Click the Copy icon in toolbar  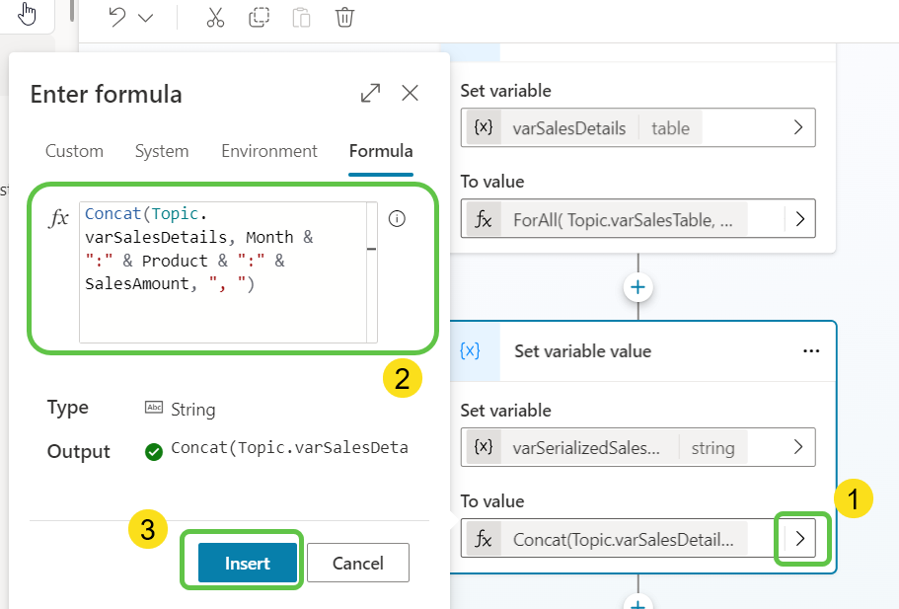click(x=259, y=18)
